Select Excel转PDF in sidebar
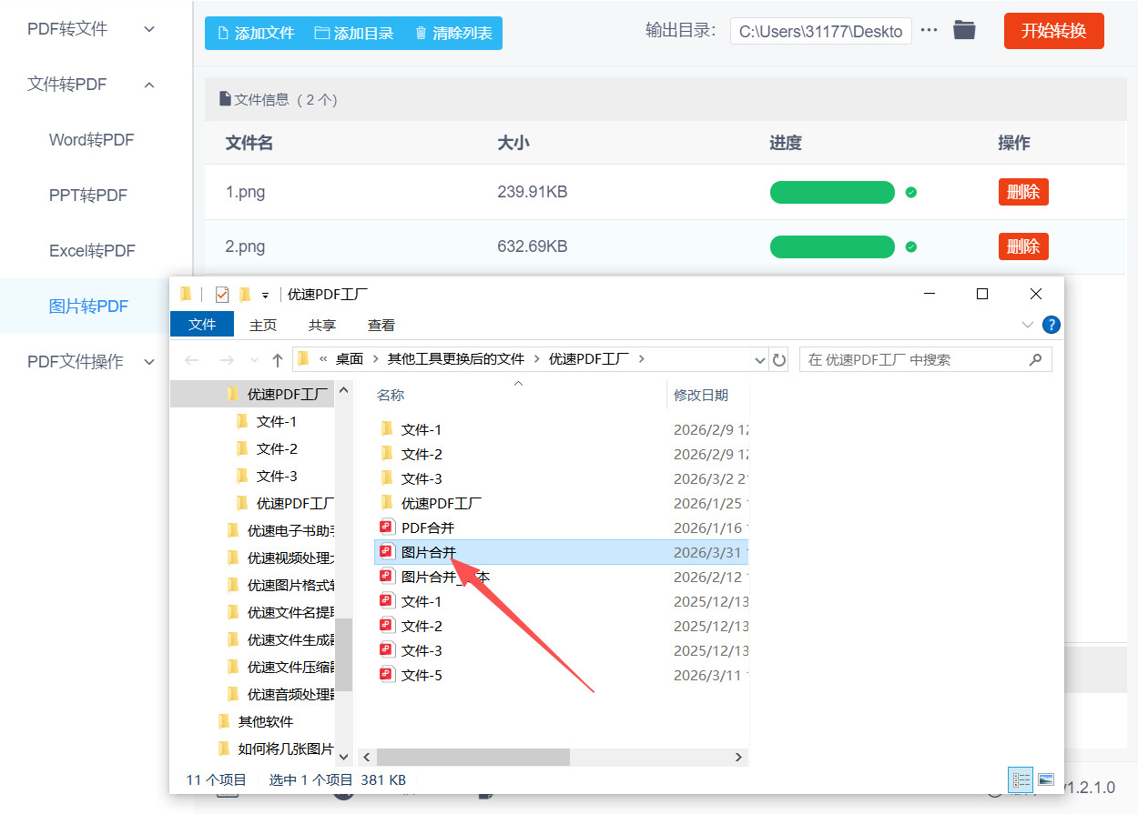Screen dimensions: 1138x814 92,251
